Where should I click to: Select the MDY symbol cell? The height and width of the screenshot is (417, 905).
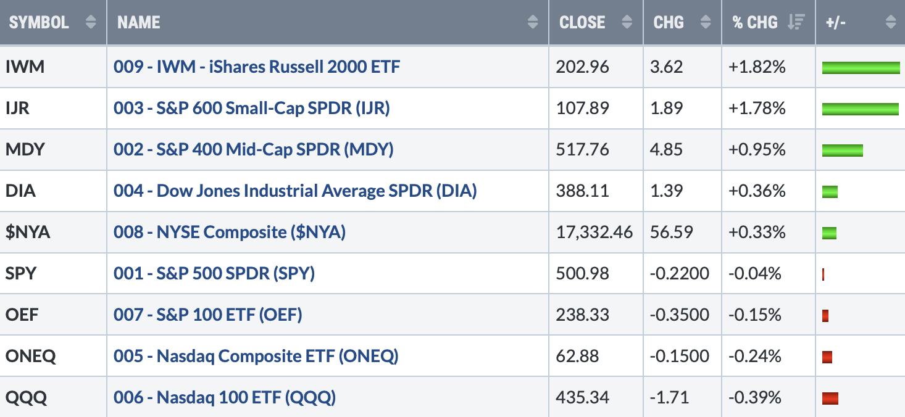[54, 149]
